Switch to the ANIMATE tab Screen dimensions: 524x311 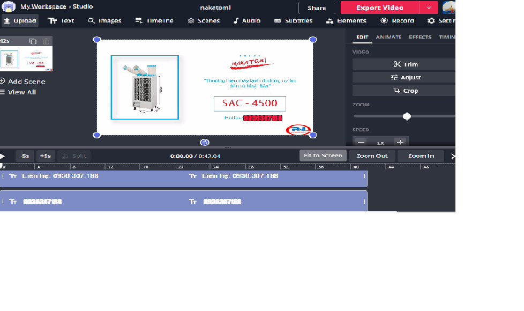pos(388,37)
